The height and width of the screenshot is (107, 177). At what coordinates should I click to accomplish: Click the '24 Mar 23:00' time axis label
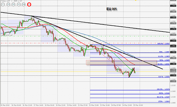point(127,105)
